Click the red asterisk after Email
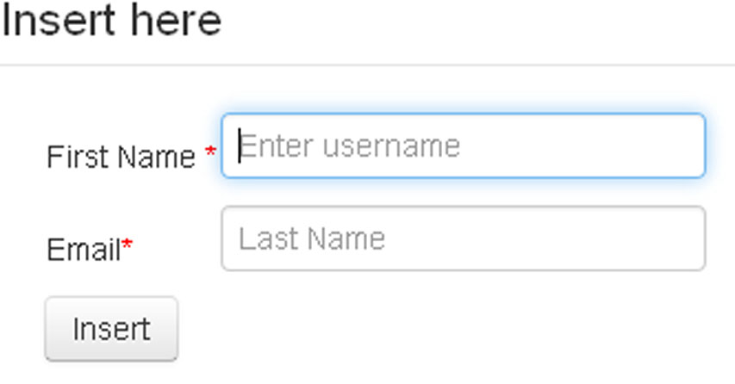 coord(127,245)
